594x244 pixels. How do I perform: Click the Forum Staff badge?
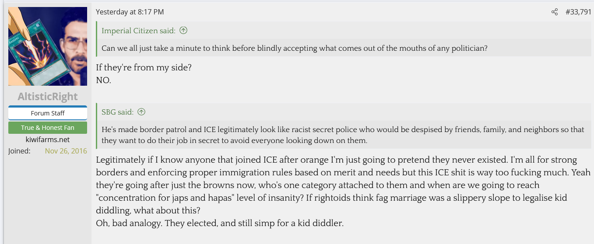(48, 113)
